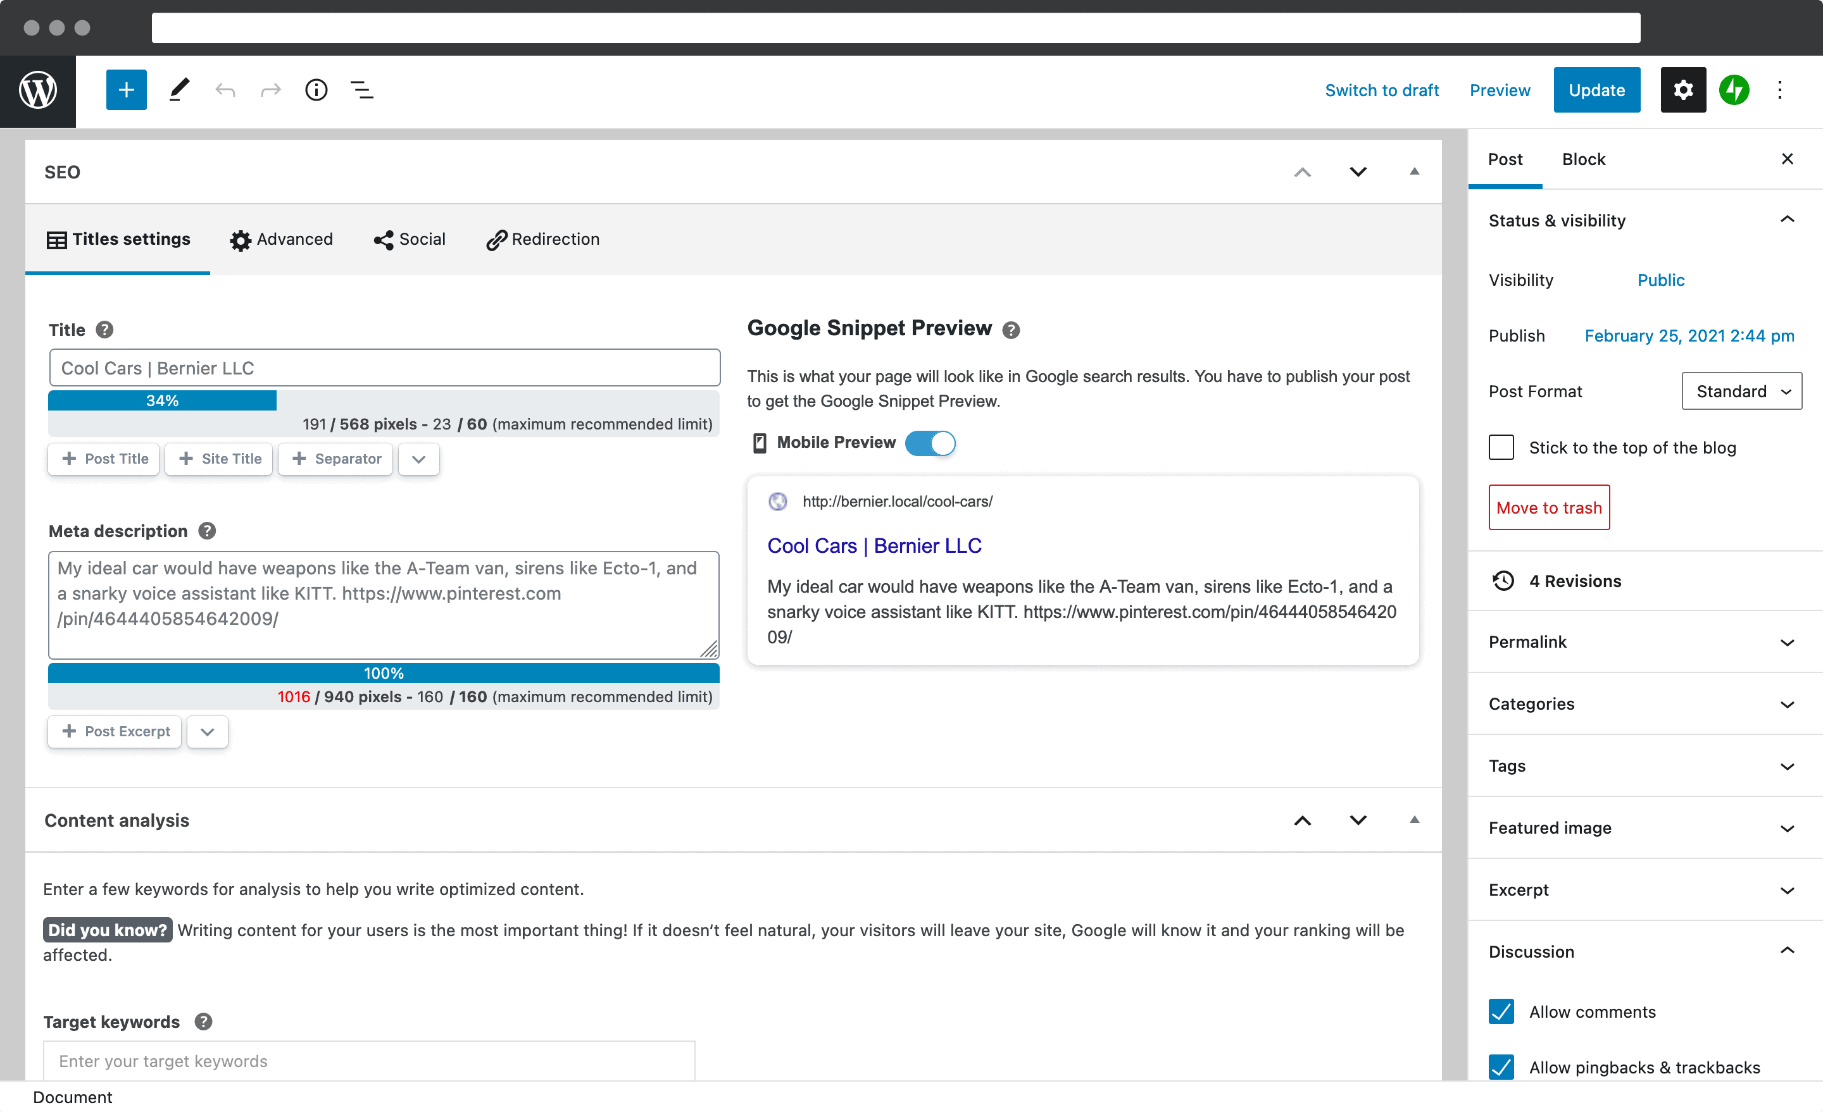The height and width of the screenshot is (1112, 1823).
Task: Click the mobile phone icon near Mobile Preview
Action: tap(759, 443)
